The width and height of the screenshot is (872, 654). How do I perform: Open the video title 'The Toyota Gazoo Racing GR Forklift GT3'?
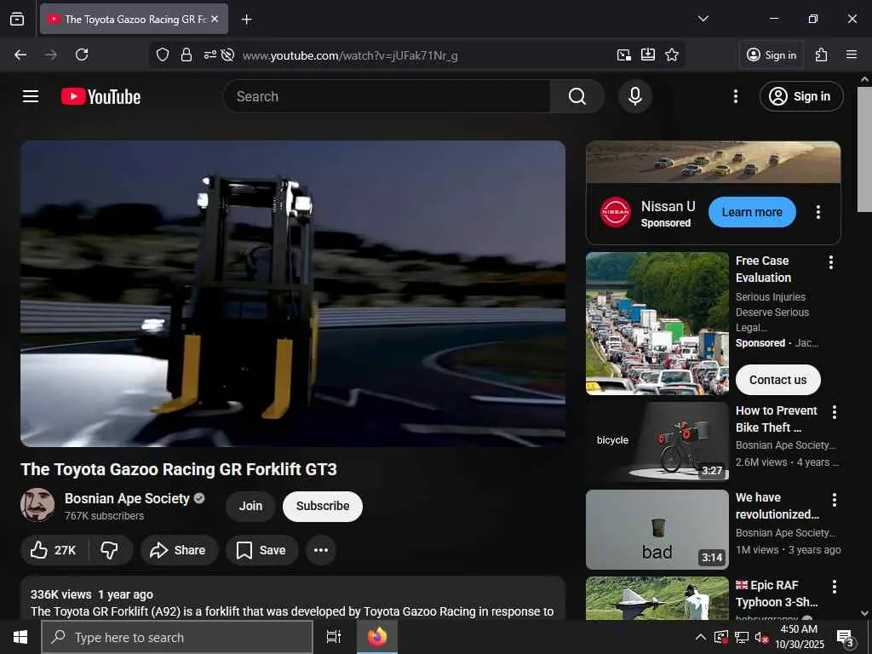coord(179,469)
